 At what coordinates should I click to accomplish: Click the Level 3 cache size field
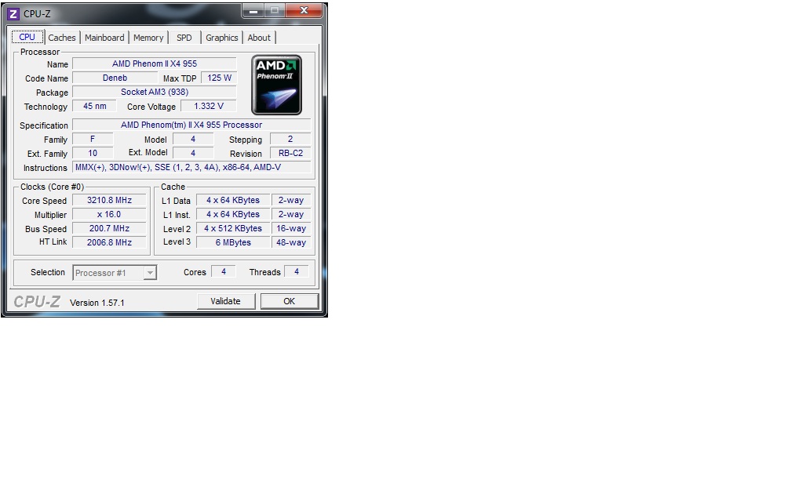[x=232, y=243]
